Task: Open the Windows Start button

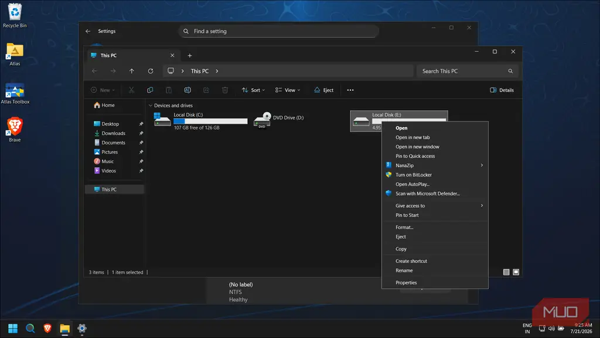Action: [13, 329]
